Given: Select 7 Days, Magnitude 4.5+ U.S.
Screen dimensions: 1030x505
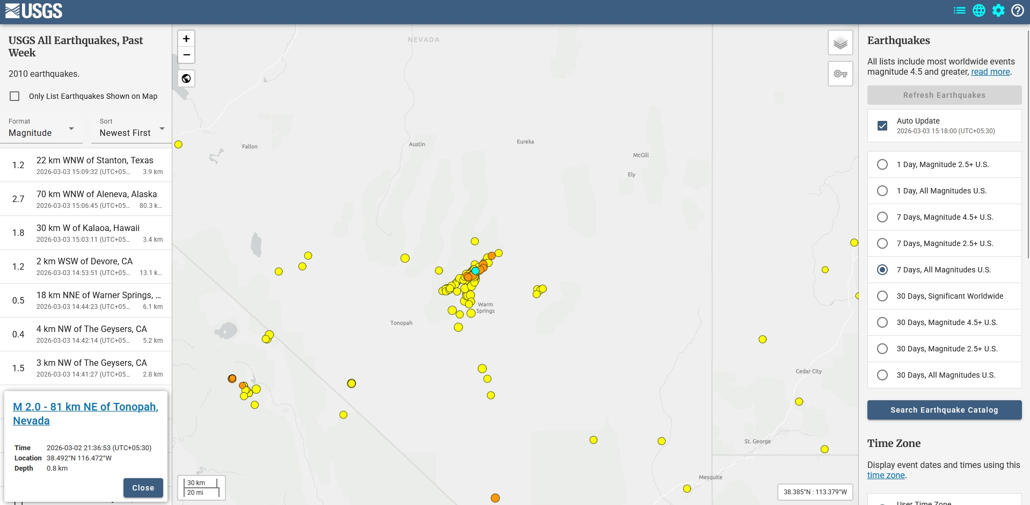Looking at the screenshot, I should click(945, 217).
